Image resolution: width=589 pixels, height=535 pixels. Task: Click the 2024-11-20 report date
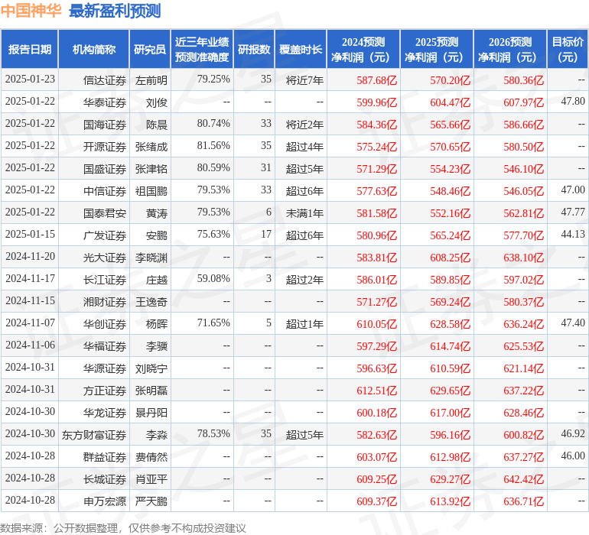click(x=30, y=257)
